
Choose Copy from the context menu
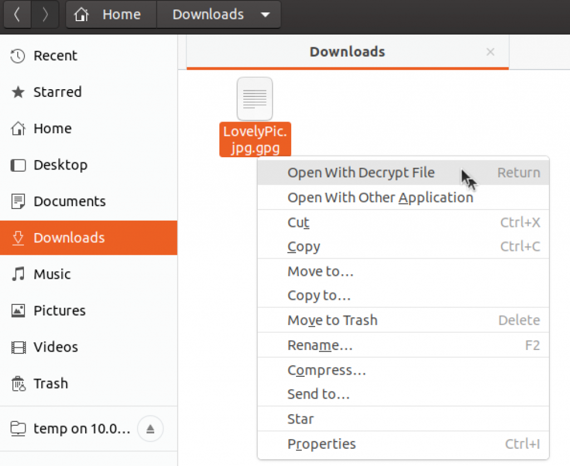point(403,246)
